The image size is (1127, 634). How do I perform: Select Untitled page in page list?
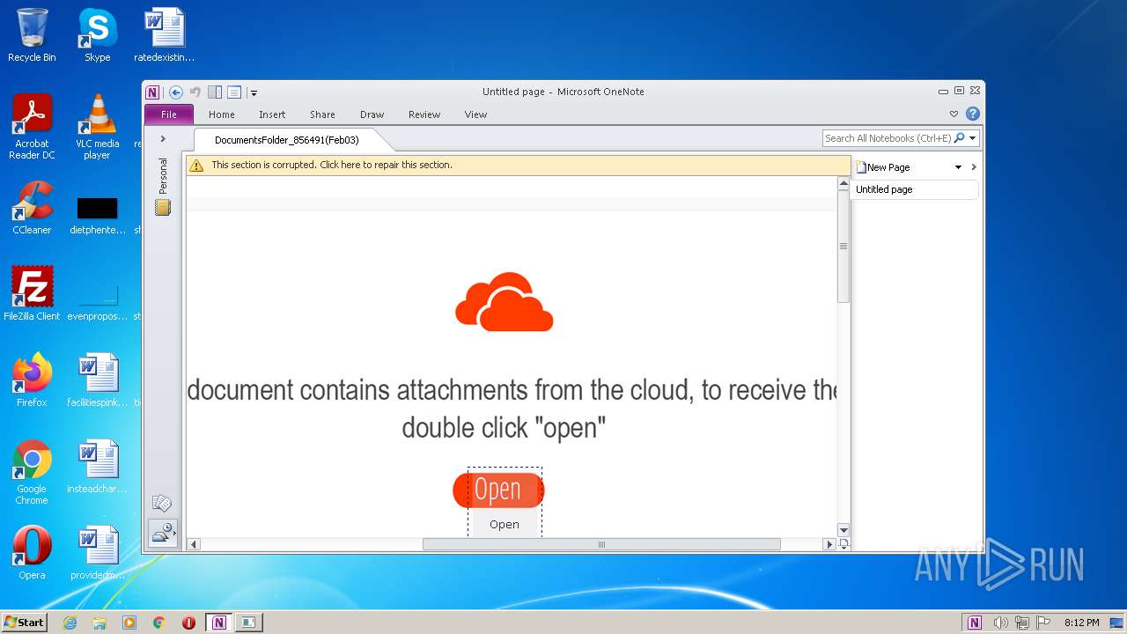tap(915, 189)
